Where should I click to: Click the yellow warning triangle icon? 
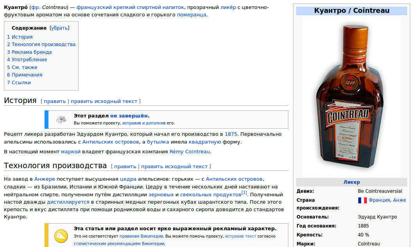[x=61, y=235]
